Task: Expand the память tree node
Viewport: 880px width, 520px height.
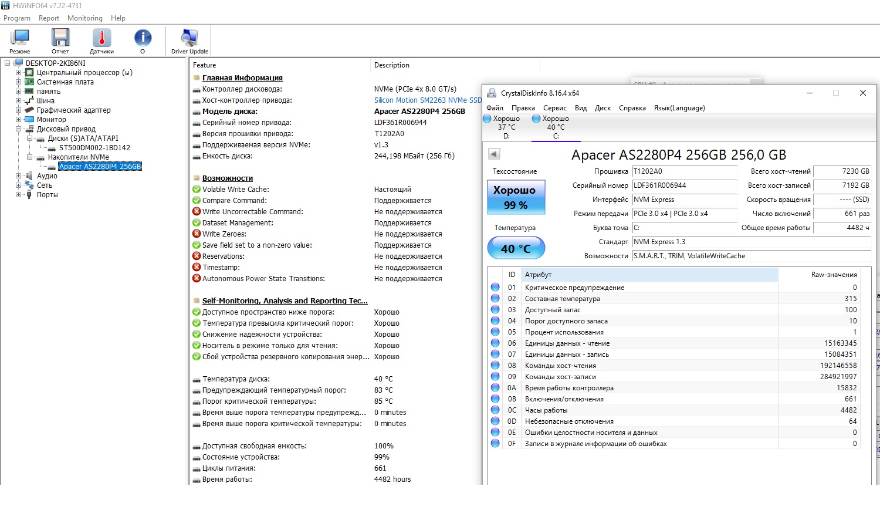Action: [19, 92]
